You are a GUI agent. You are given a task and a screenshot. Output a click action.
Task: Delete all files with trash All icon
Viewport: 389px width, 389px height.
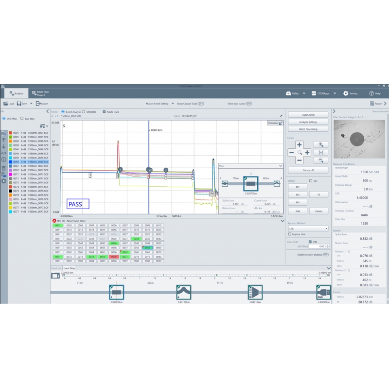4,175
